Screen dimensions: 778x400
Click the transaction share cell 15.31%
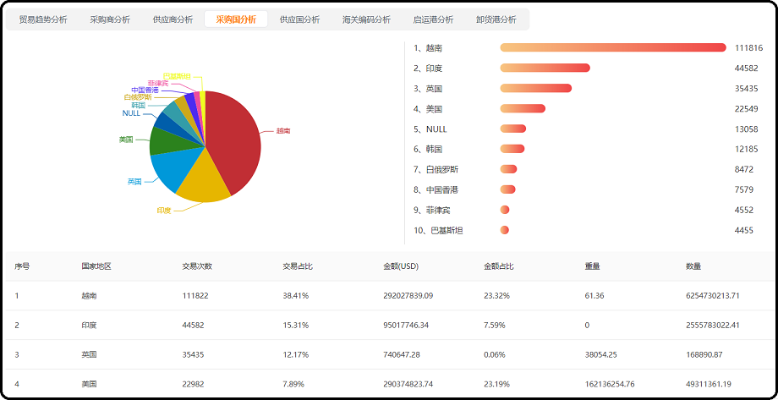[296, 326]
